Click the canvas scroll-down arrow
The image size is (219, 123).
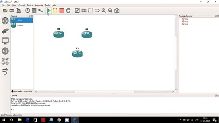[176, 90]
